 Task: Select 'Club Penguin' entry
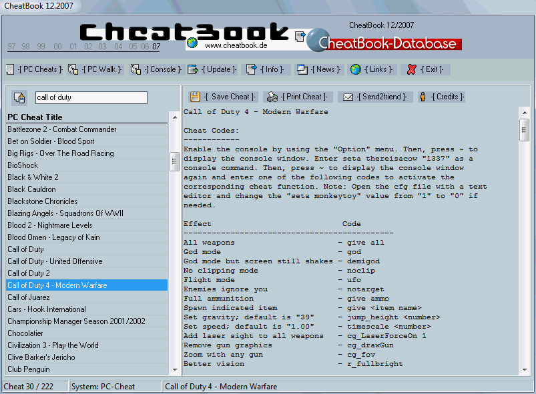pos(87,369)
